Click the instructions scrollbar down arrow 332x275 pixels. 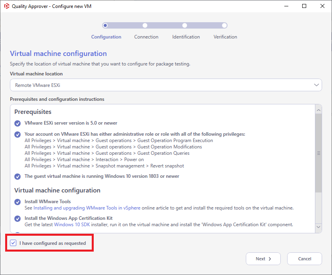point(318,227)
